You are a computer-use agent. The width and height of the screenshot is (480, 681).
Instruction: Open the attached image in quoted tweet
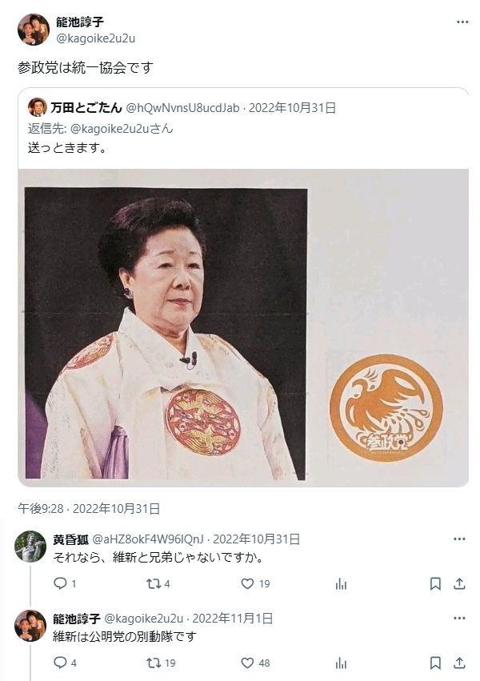[x=243, y=327]
